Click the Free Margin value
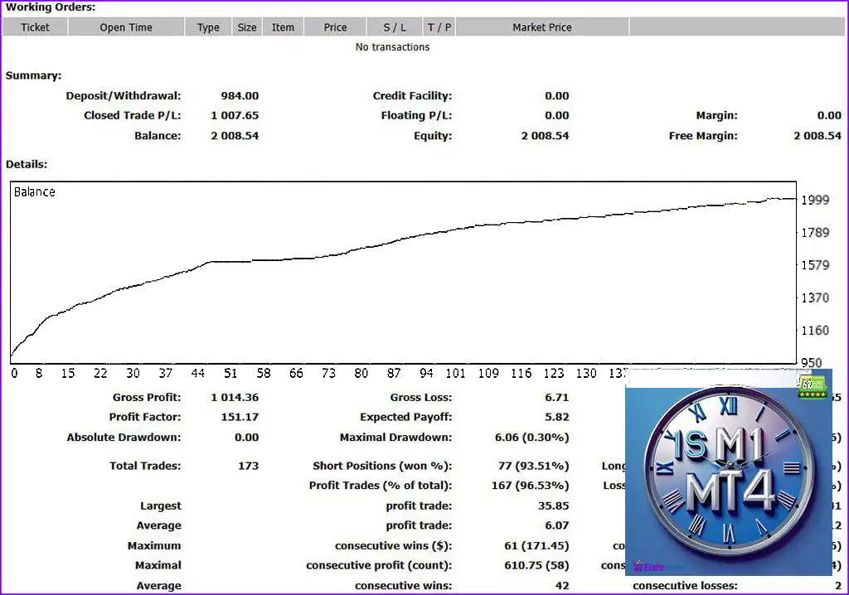 point(817,136)
